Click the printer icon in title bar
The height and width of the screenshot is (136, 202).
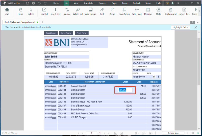(x=33, y=3)
